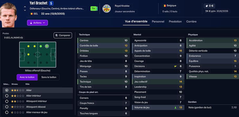
Task: Select the Ailier intérieur role radio button
Action: pos(7,96)
